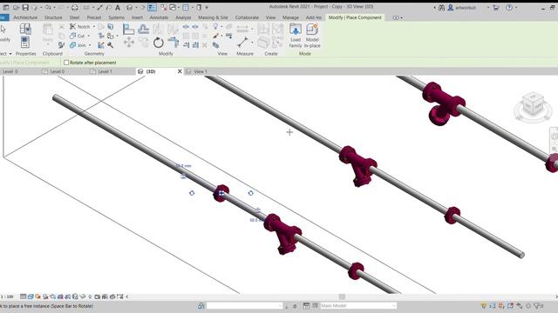Expand the Cut geometry dropdown

point(89,36)
